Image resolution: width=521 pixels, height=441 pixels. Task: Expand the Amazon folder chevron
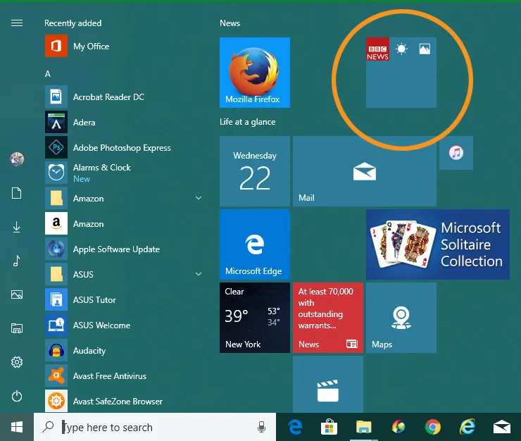click(x=199, y=198)
